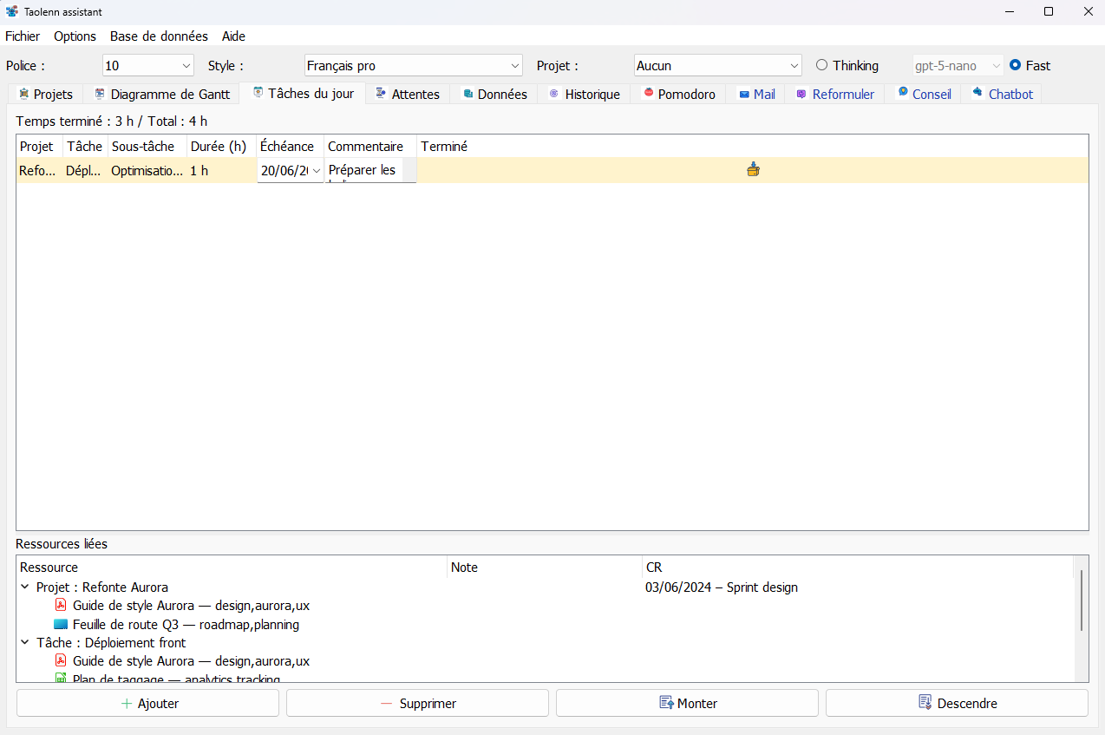Click PDF icon of first Guide de style Aurora
The width and height of the screenshot is (1105, 735).
61,606
